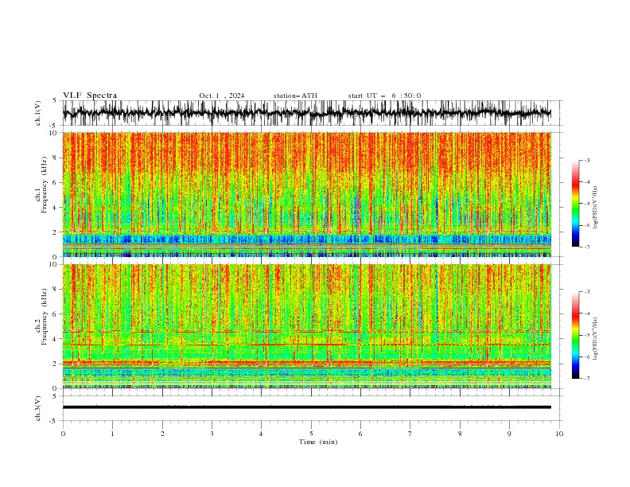Click the ch.2 spectrogram 6 kHz tick label
This screenshot has height=487, width=630.
(55, 314)
